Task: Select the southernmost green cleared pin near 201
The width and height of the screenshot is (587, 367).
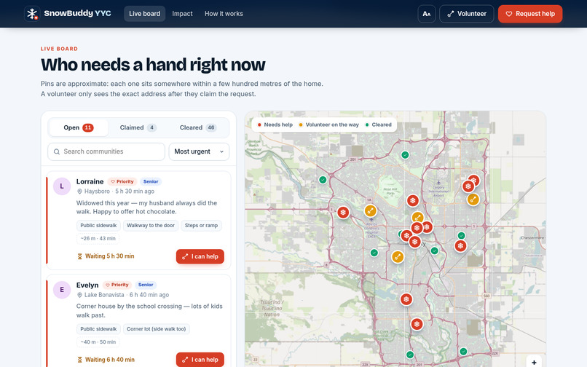Action: pos(410,355)
